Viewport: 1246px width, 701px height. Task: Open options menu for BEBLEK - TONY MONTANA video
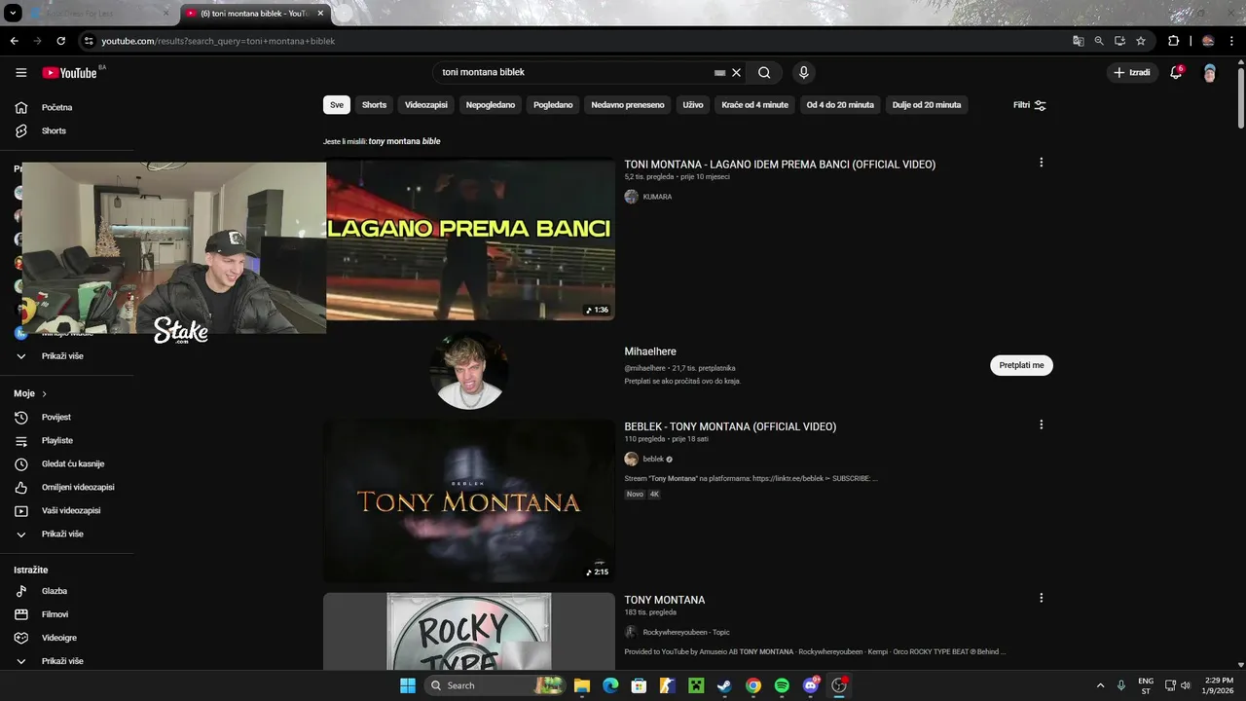(1041, 424)
